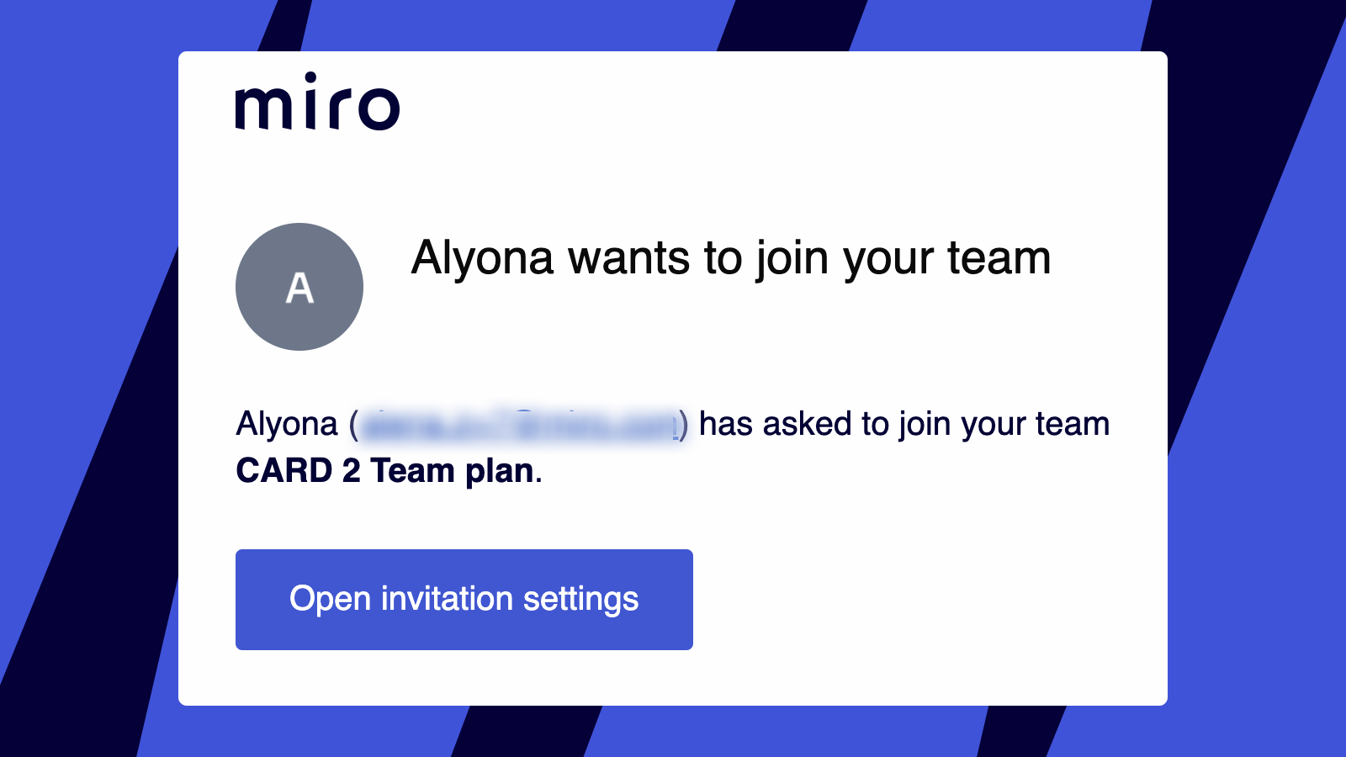The width and height of the screenshot is (1346, 757).
Task: Click the word 'Open' on the blue button
Action: click(330, 599)
